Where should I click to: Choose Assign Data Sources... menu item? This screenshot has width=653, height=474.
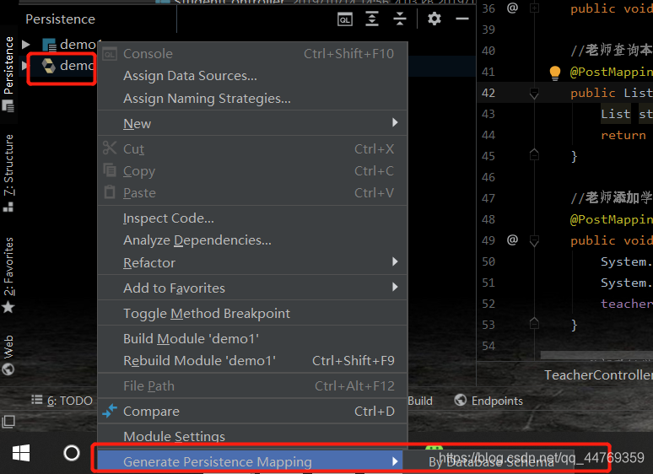[252, 76]
